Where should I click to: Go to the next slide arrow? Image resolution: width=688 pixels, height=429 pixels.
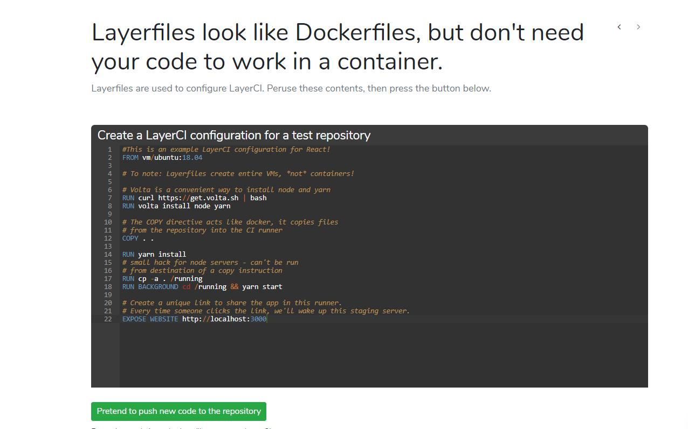638,27
